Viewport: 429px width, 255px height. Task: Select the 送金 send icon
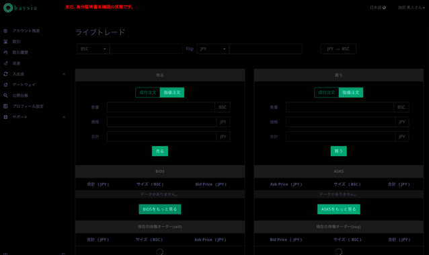click(x=5, y=63)
